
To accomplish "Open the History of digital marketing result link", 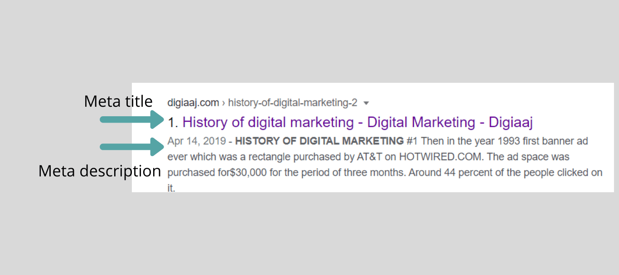I will [x=358, y=122].
